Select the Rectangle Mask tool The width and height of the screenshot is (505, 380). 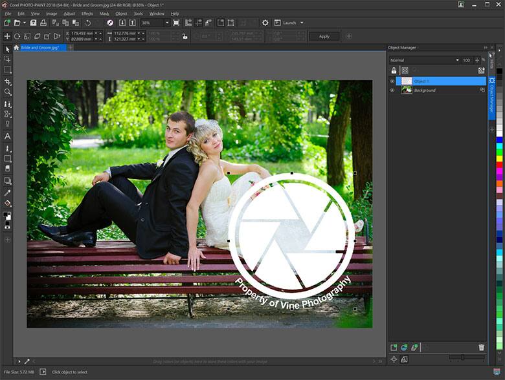point(8,70)
